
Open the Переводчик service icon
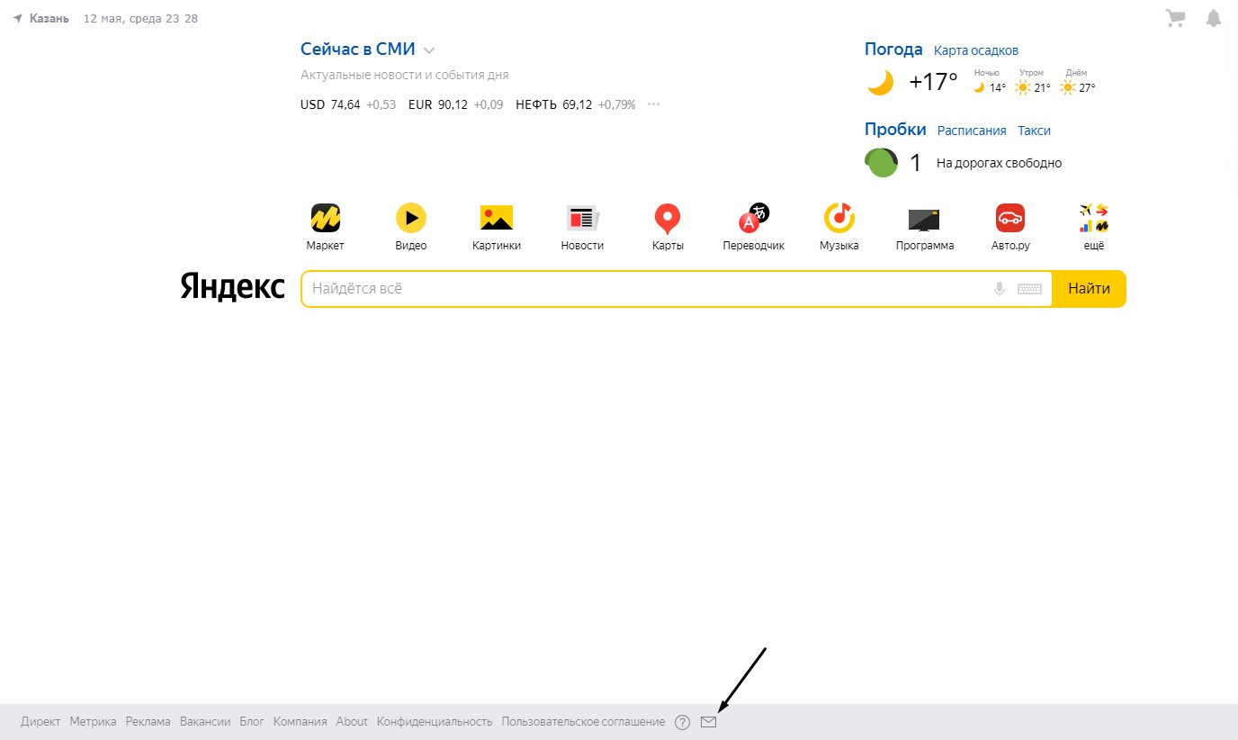(754, 218)
